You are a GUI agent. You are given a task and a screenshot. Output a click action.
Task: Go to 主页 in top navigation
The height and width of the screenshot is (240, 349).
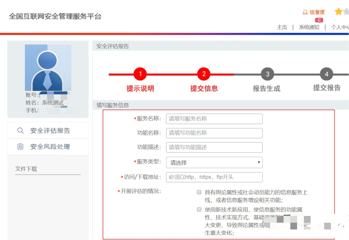(x=282, y=27)
